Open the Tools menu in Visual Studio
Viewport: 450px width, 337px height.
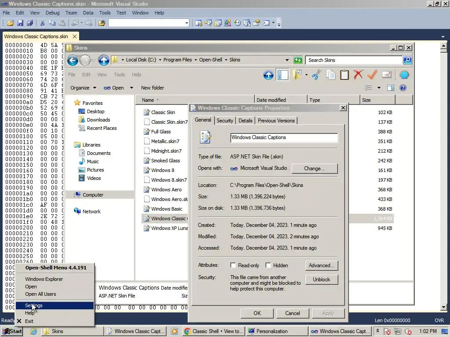pyautogui.click(x=105, y=13)
